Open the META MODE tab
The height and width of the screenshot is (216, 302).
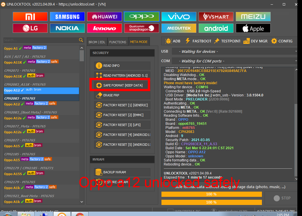click(139, 42)
